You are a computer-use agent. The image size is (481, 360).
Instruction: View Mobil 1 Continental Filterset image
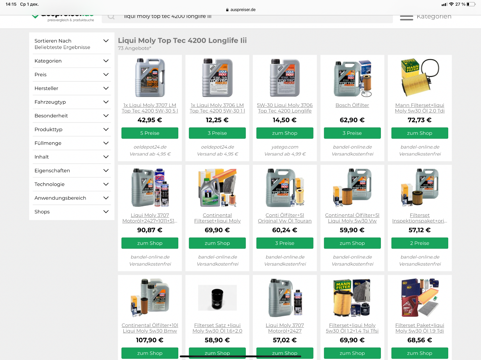[217, 188]
